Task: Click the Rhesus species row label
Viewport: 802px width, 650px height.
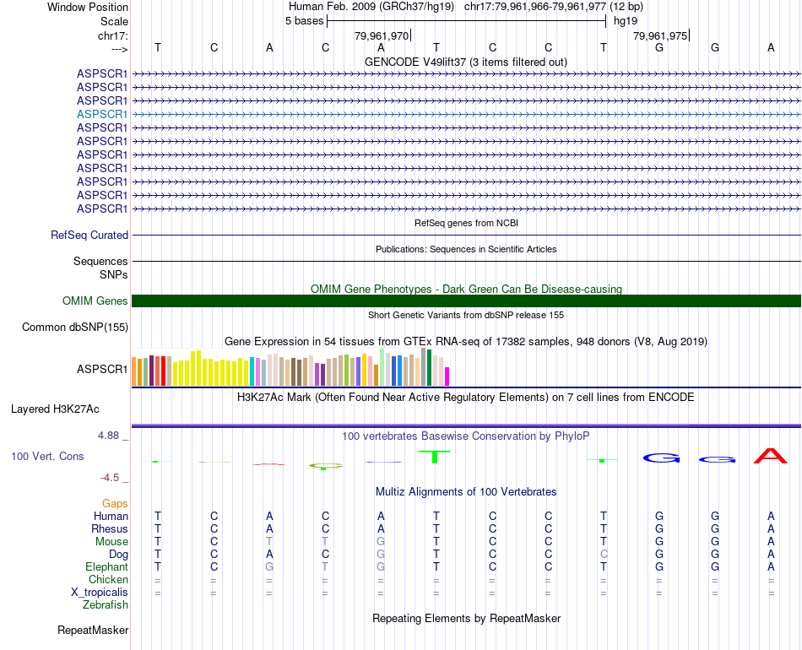Action: coord(110,528)
